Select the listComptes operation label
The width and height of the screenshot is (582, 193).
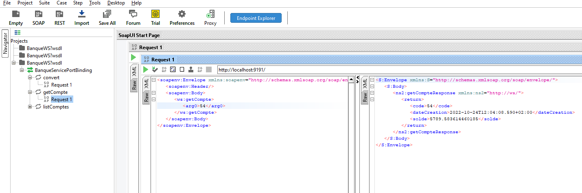[x=56, y=107]
